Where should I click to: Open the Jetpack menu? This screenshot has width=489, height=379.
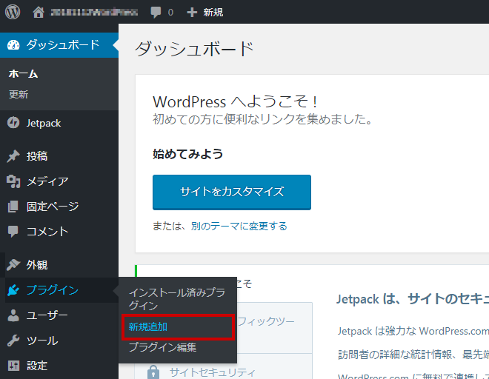click(x=59, y=123)
